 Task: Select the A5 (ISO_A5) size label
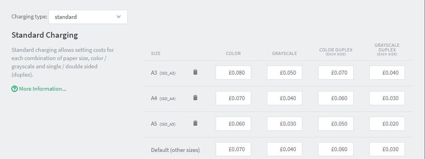(x=163, y=124)
